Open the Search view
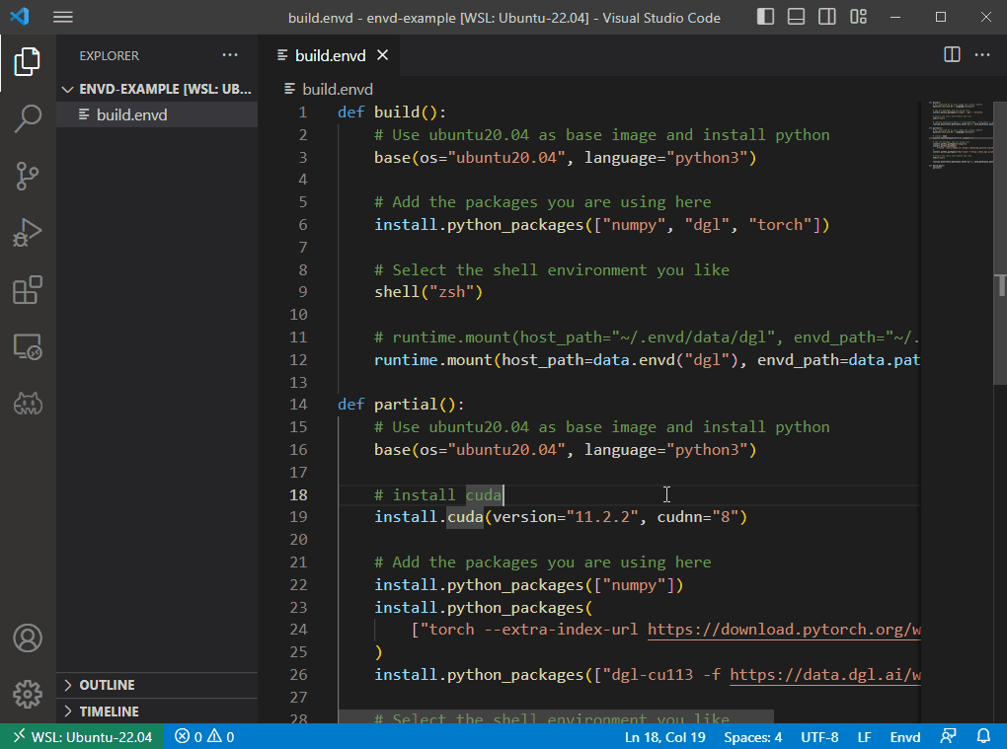This screenshot has width=1007, height=749. [27, 118]
